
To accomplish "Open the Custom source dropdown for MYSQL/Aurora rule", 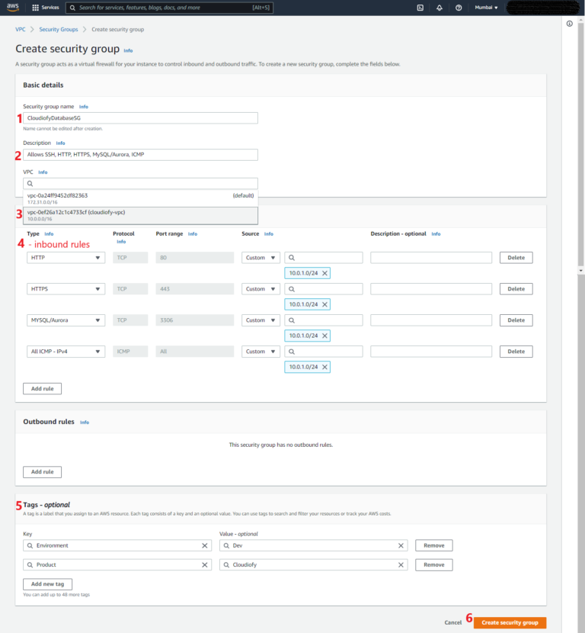I will click(262, 320).
